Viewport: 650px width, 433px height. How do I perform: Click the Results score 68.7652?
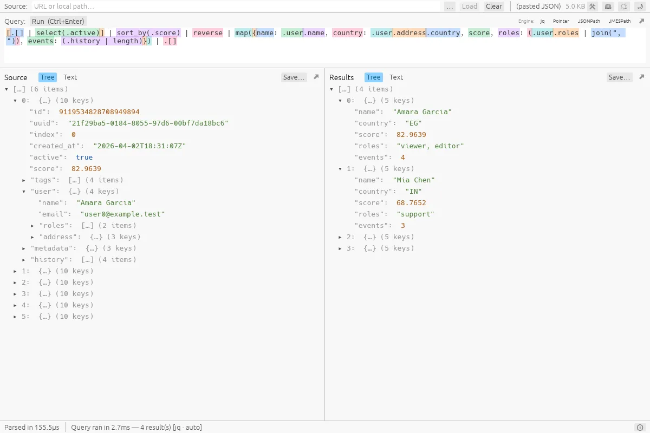point(411,203)
